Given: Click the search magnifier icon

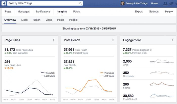Looking at the screenshot, I should 80,3.
